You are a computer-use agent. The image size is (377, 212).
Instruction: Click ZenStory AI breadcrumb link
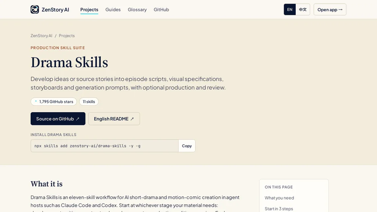41,35
